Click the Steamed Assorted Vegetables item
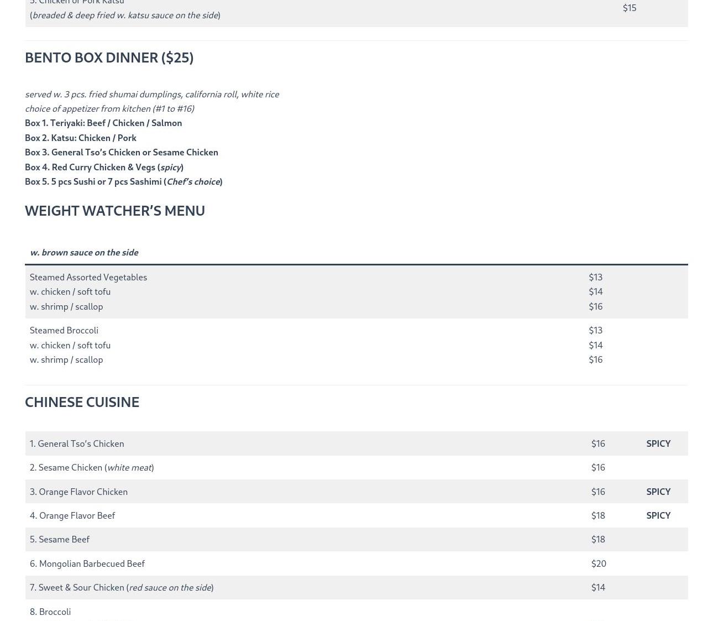The image size is (713, 621). tap(88, 277)
